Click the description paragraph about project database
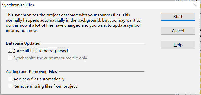The width and height of the screenshot is (201, 95). click(x=73, y=23)
